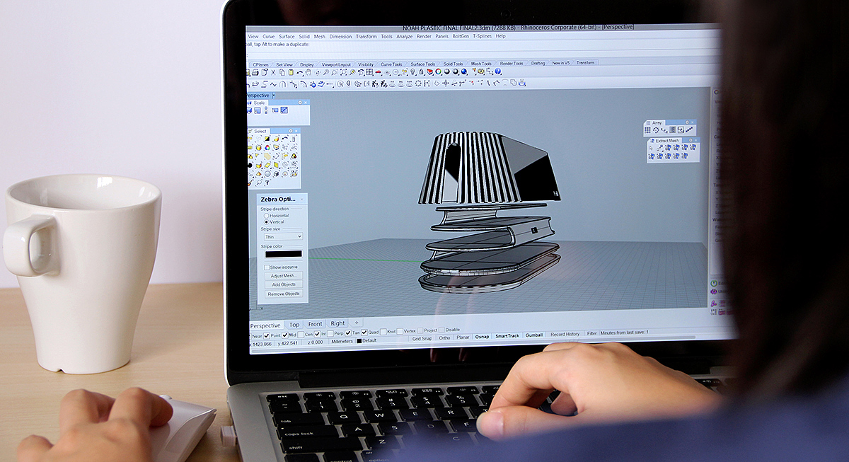Enable the Perp osnap checkbox
Image resolution: width=849 pixels, height=462 pixels.
(330, 334)
